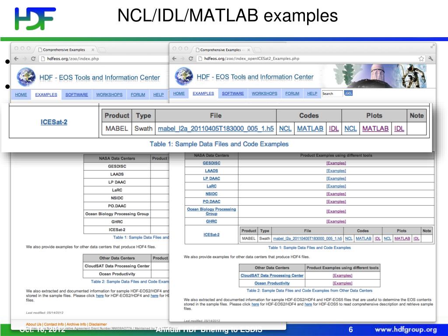The width and height of the screenshot is (448, 336).
Task: Open EXAMPLES menu in right window
Action: (203, 94)
